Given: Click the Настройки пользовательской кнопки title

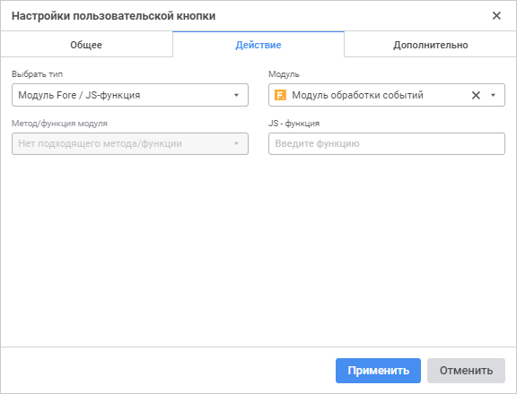Looking at the screenshot, I should click(114, 16).
